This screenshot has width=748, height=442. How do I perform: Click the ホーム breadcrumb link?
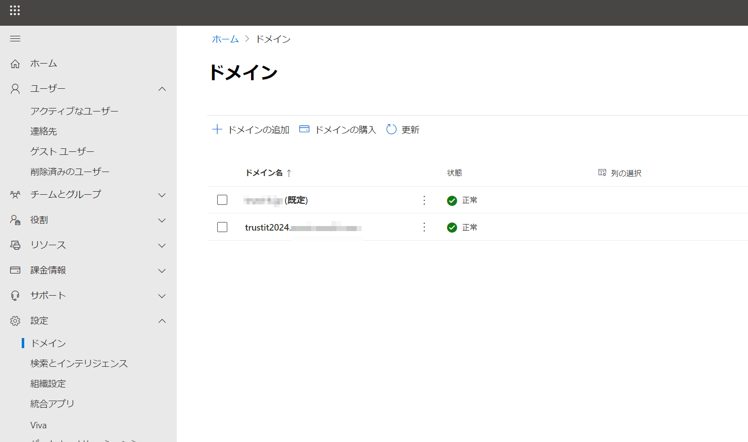(225, 39)
